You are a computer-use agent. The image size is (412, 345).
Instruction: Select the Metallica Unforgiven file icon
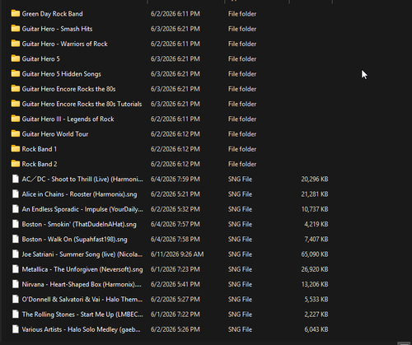pos(16,269)
